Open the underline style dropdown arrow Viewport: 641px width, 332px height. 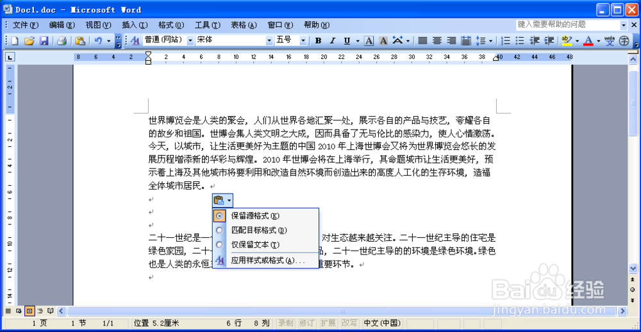tap(357, 40)
